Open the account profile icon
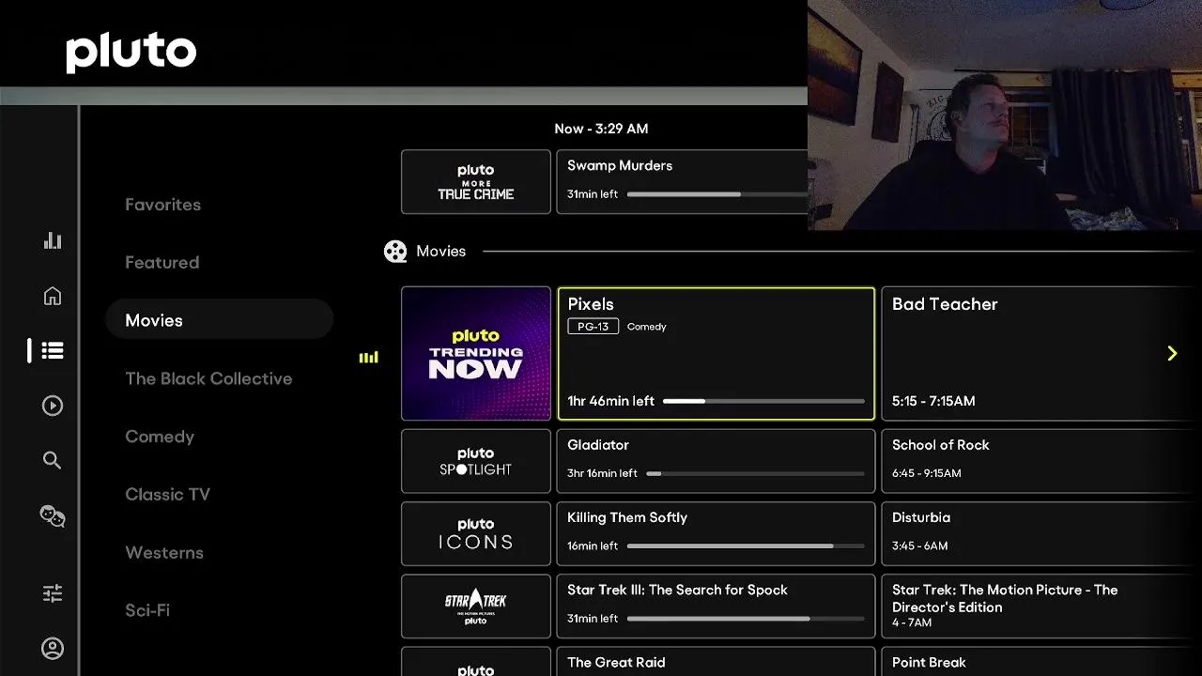Screen dimensions: 1202x676 click(53, 648)
